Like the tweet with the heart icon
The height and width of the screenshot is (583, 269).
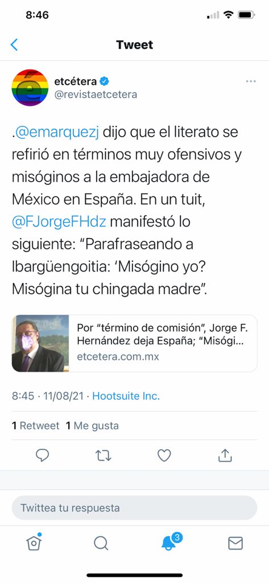[x=164, y=455]
